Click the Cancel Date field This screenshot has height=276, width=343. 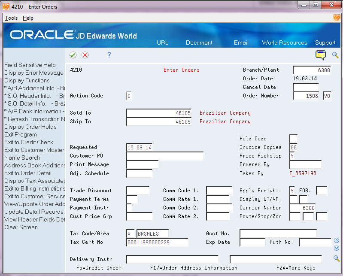pyautogui.click(x=306, y=87)
